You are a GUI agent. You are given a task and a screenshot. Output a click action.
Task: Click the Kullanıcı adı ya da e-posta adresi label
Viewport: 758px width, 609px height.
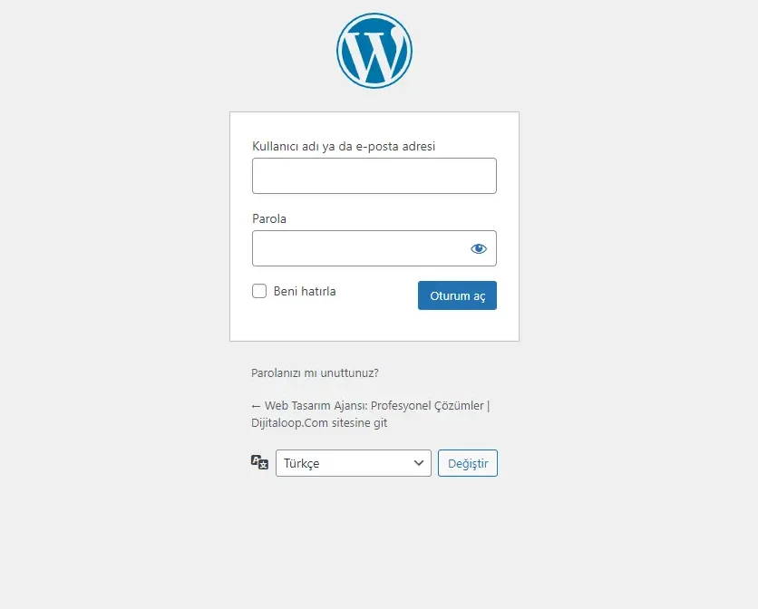344,147
